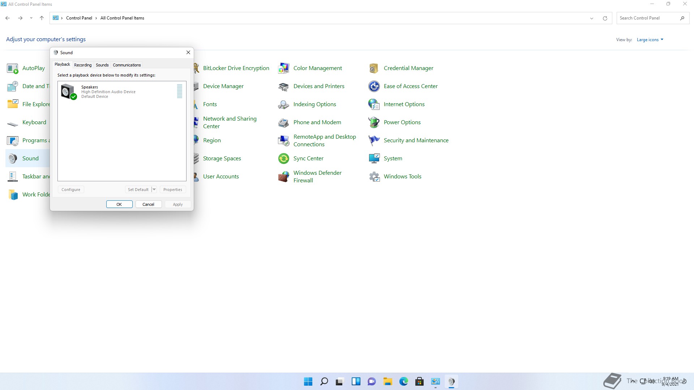Open Windows Start button on taskbar
The width and height of the screenshot is (694, 390).
(308, 381)
